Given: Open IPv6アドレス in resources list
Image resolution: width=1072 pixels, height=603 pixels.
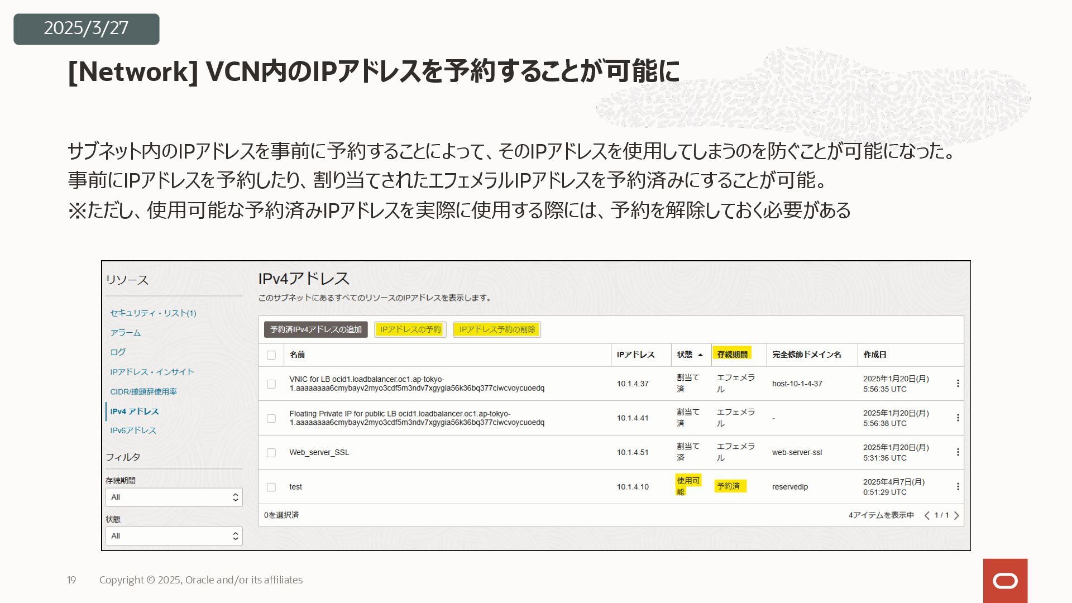Looking at the screenshot, I should click(x=133, y=430).
